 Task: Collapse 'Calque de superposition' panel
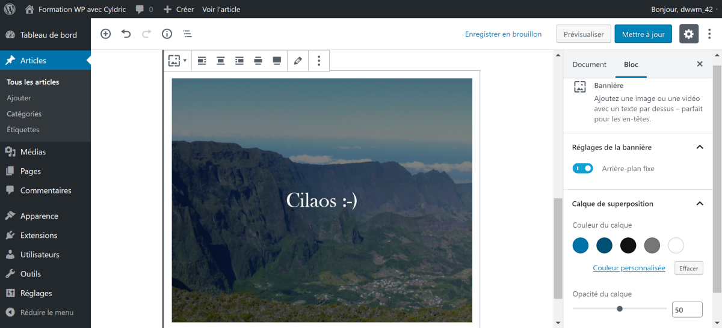(638, 204)
